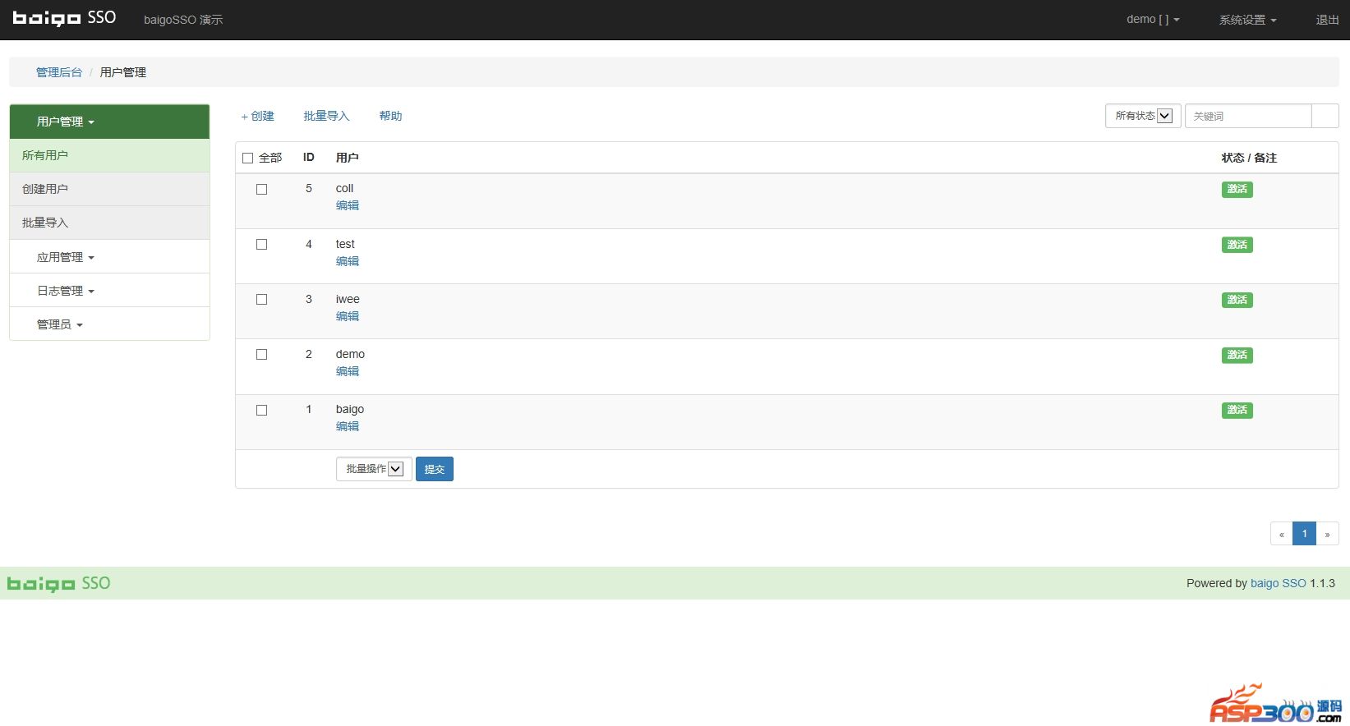Screen dimensions: 1350x726
Task: Collapse the 用户管理 sidebar section
Action: pos(109,122)
